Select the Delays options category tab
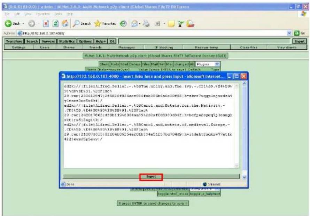Screen dimensions: 310x216 pos(135,64)
